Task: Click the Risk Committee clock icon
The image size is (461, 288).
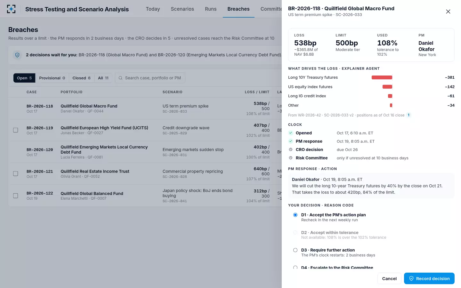Action: click(x=291, y=158)
